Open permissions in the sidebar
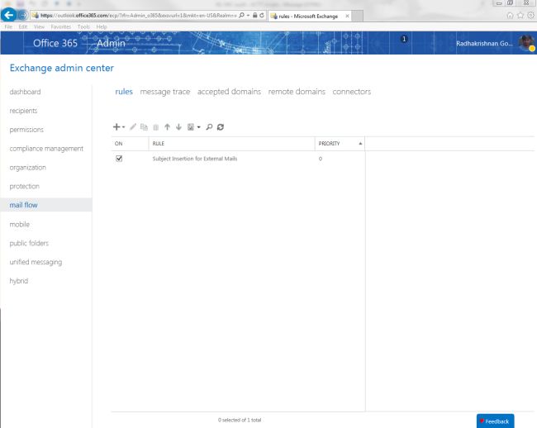The image size is (537, 428). [x=26, y=130]
